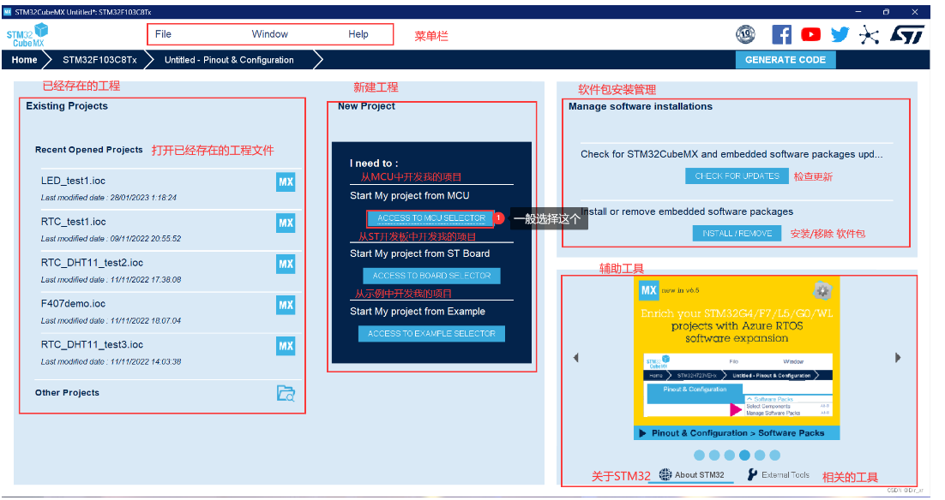The image size is (945, 500).
Task: Click ACCESS TO EXAMPLE SELECTOR button
Action: pos(431,333)
